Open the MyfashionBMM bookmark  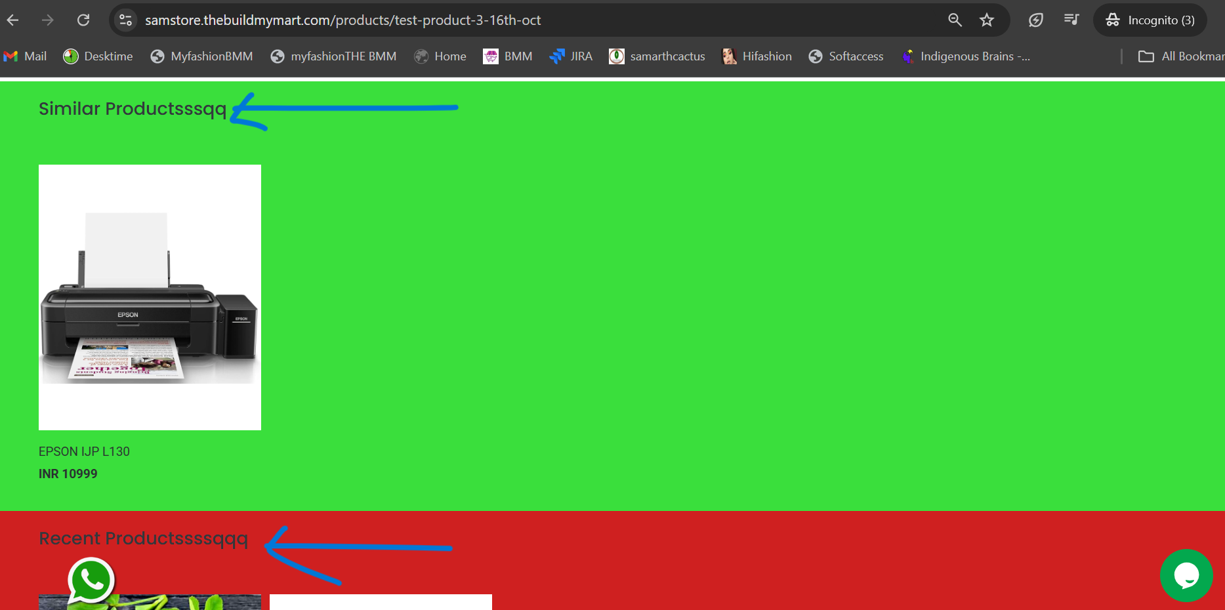click(201, 56)
